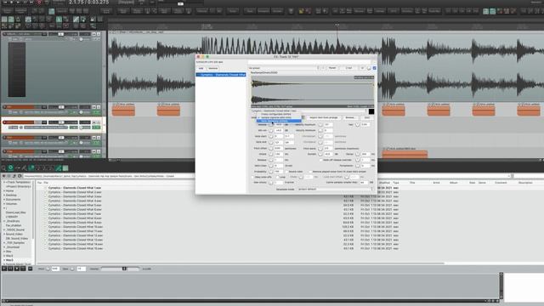The width and height of the screenshot is (544, 306).
Task: Select ReaSamplOmatic entry in FX chain list
Action: [221, 75]
